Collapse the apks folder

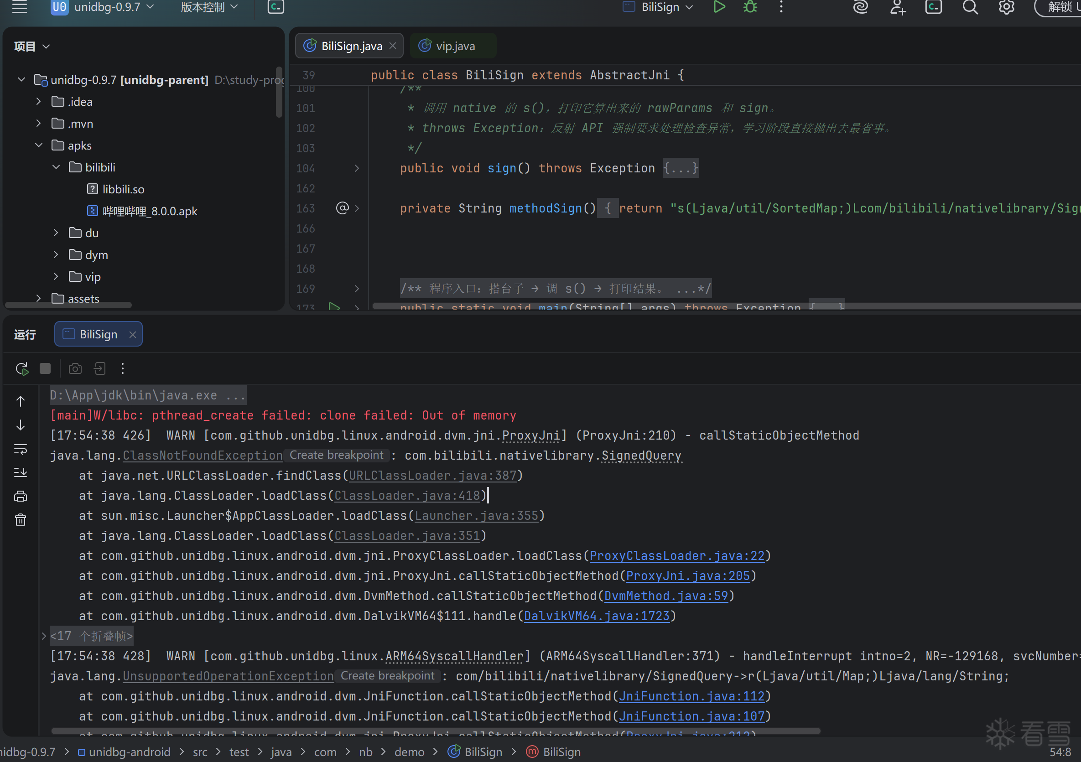[x=39, y=145]
